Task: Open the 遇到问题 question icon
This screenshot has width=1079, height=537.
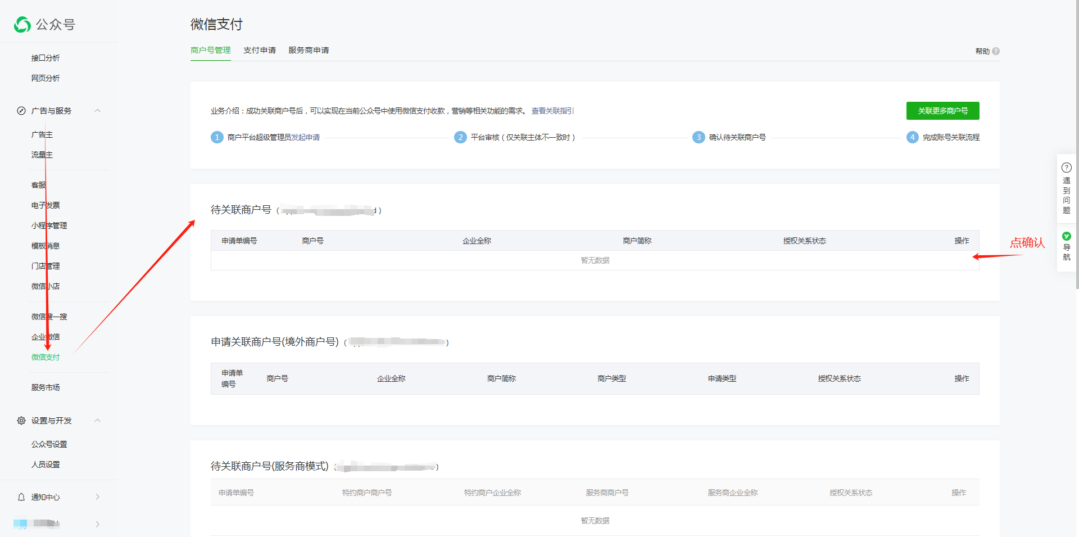Action: coord(1067,168)
